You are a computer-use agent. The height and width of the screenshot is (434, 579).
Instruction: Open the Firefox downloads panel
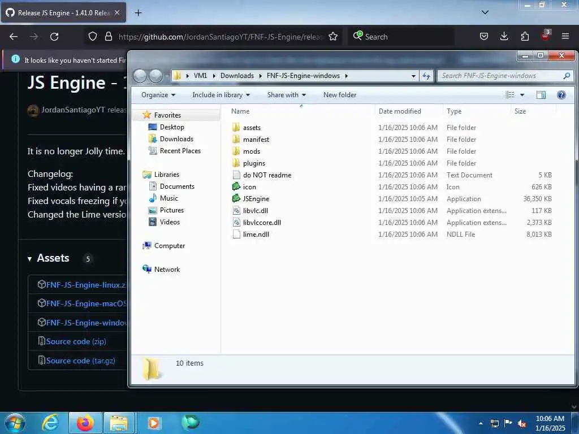click(504, 36)
